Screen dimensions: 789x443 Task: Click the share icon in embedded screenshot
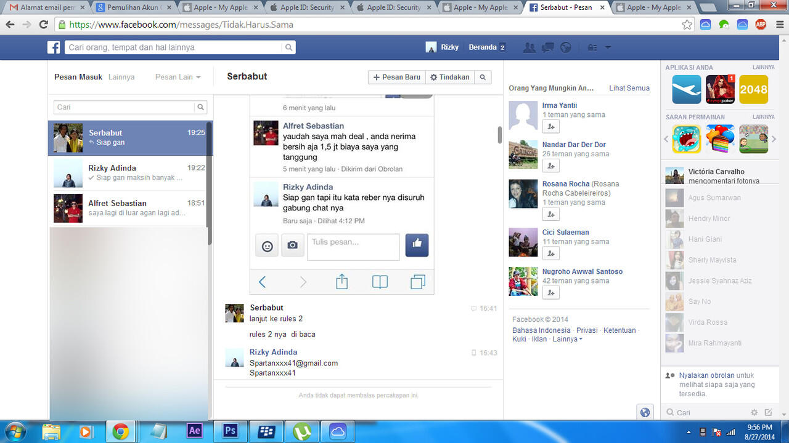coord(341,282)
